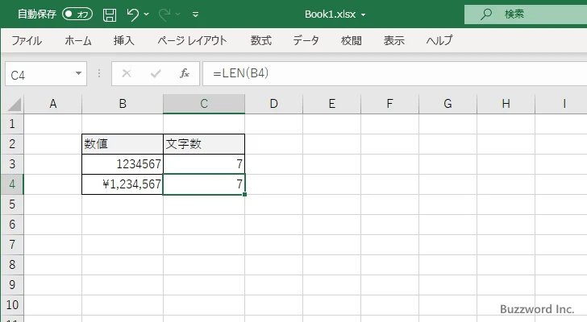Select row 4 header

click(x=12, y=184)
